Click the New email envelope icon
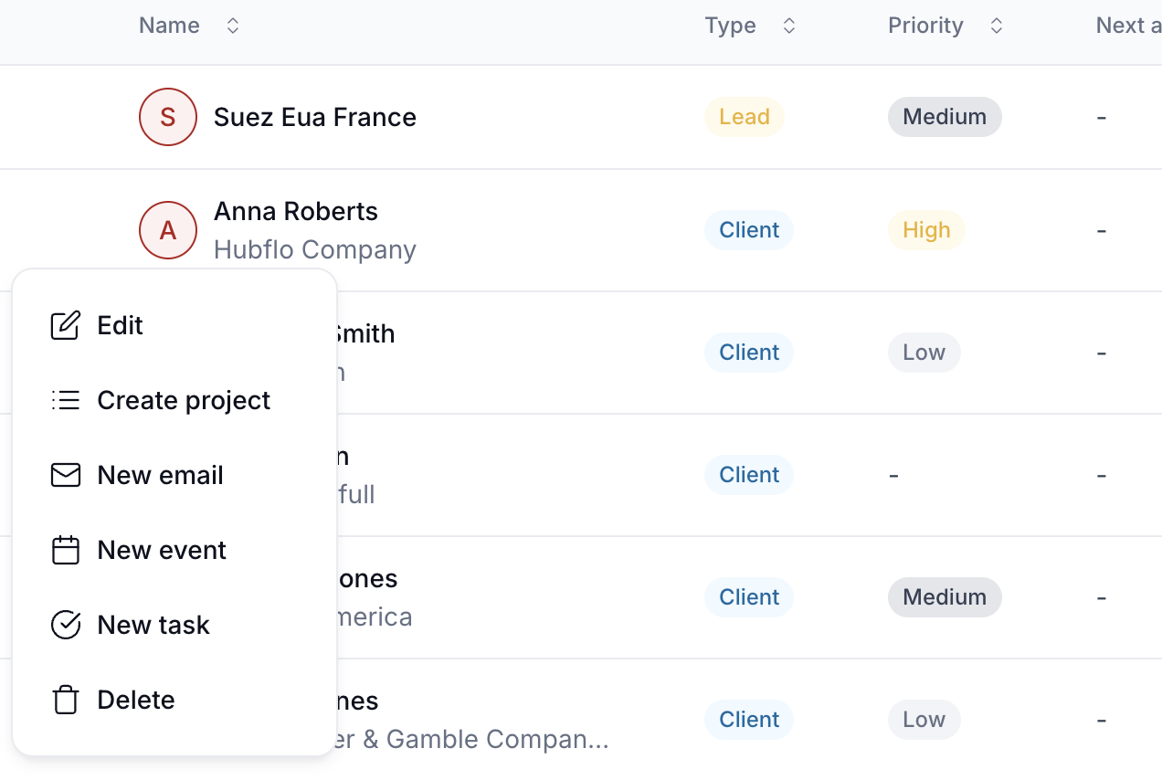 [66, 475]
